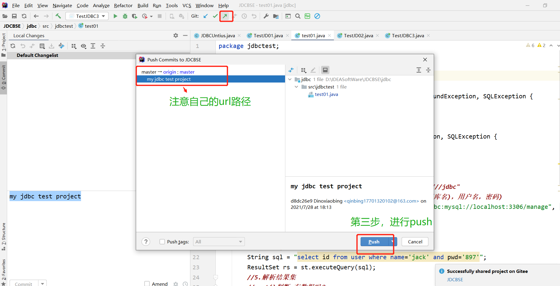560x286 pixels.
Task: Open commit message history clock icon
Action: (x=185, y=284)
